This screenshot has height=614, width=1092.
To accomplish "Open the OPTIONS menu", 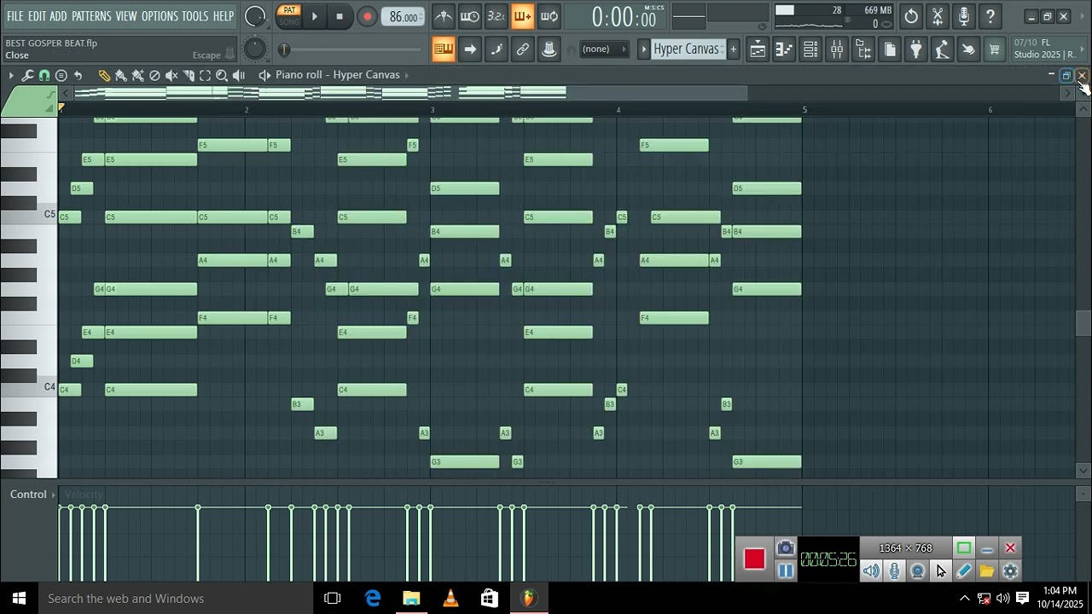I will click(160, 16).
